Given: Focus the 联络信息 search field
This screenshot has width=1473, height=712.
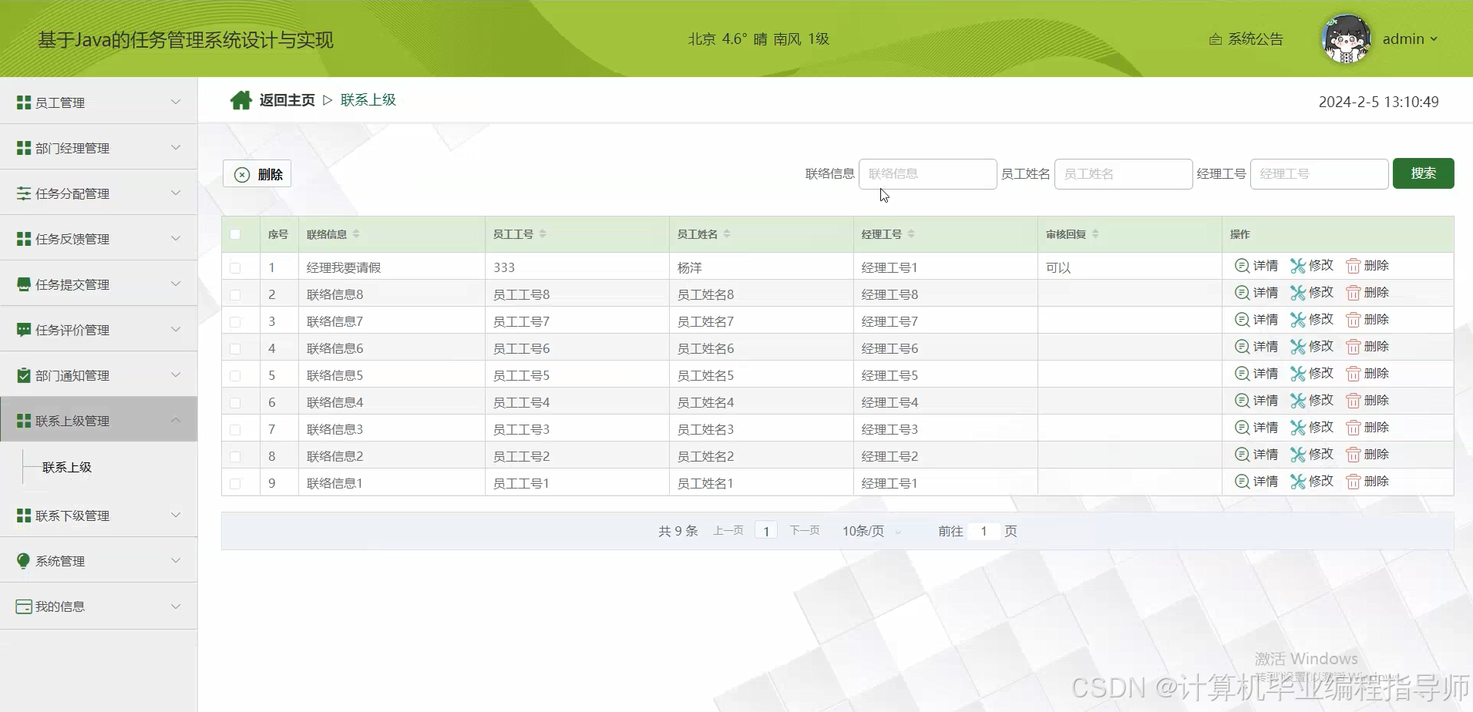Looking at the screenshot, I should click(x=928, y=174).
